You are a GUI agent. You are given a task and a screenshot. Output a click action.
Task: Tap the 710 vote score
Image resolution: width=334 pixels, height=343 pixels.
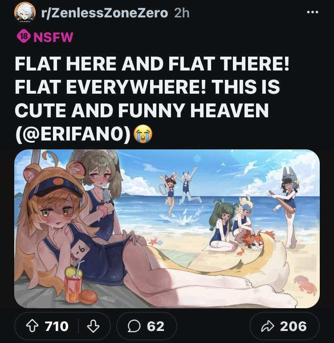[57, 326]
